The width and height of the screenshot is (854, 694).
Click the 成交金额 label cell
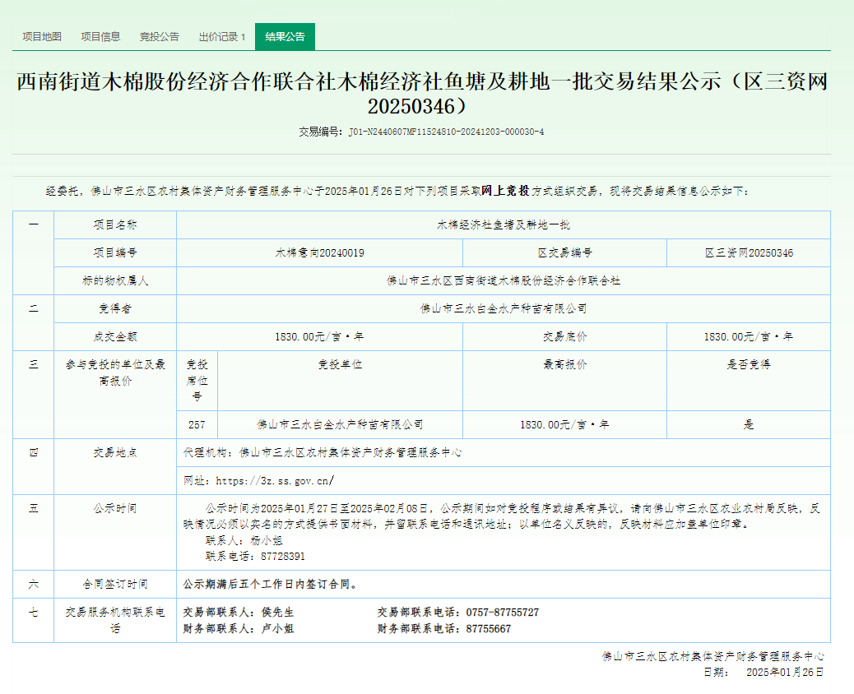(x=115, y=336)
